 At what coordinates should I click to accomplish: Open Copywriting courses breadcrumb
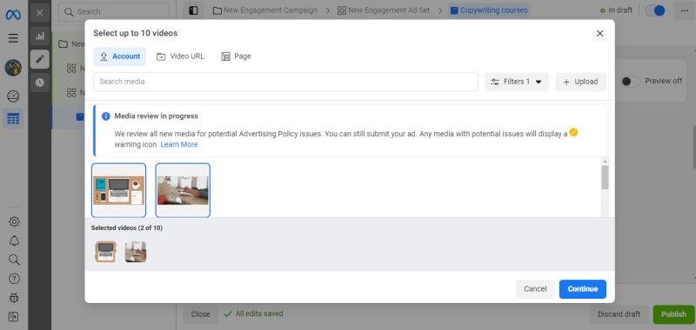489,10
